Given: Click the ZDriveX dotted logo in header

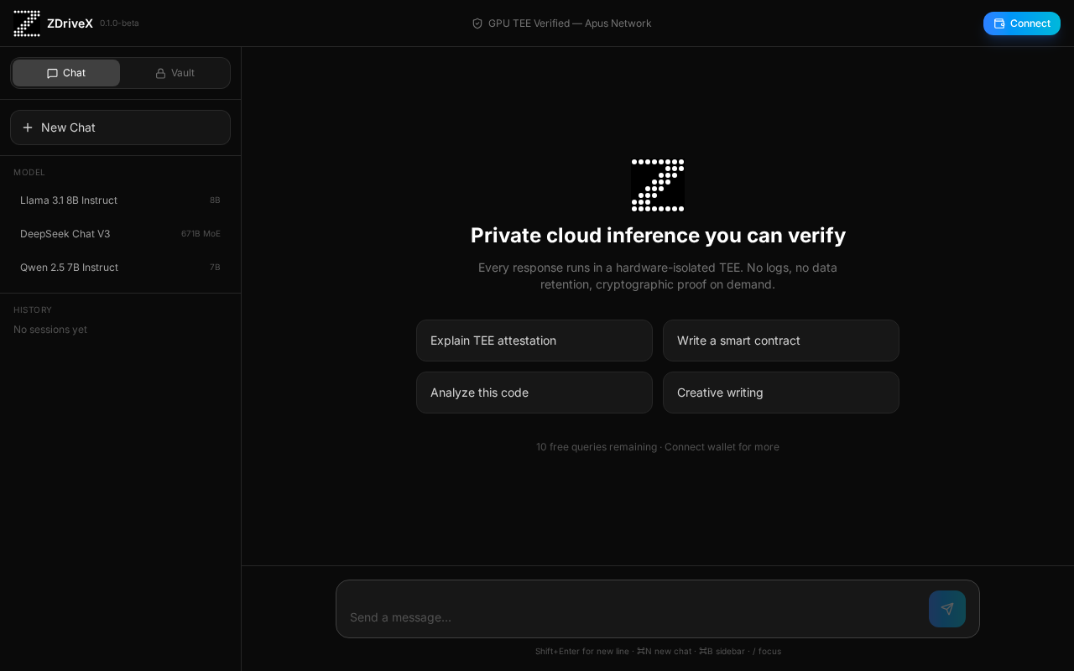Looking at the screenshot, I should (x=27, y=23).
